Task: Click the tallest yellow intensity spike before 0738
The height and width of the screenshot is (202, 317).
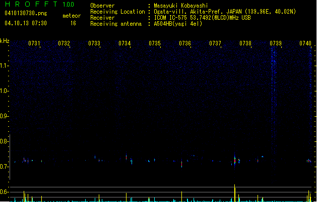Action: coord(235,193)
